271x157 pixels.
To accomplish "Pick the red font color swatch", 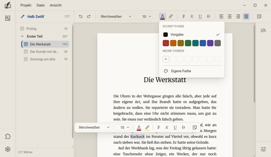I will [166, 43].
